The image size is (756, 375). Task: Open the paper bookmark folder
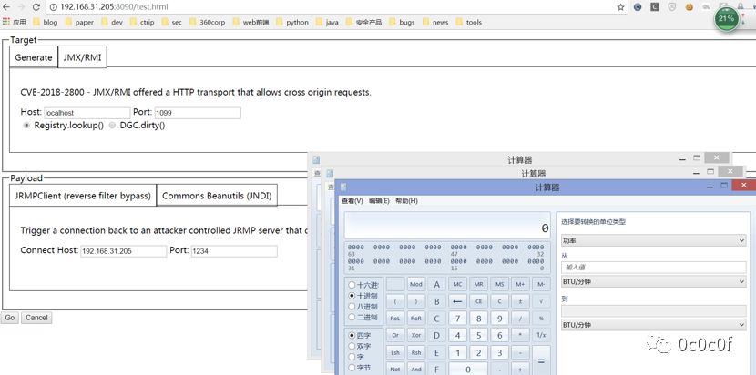tap(79, 22)
